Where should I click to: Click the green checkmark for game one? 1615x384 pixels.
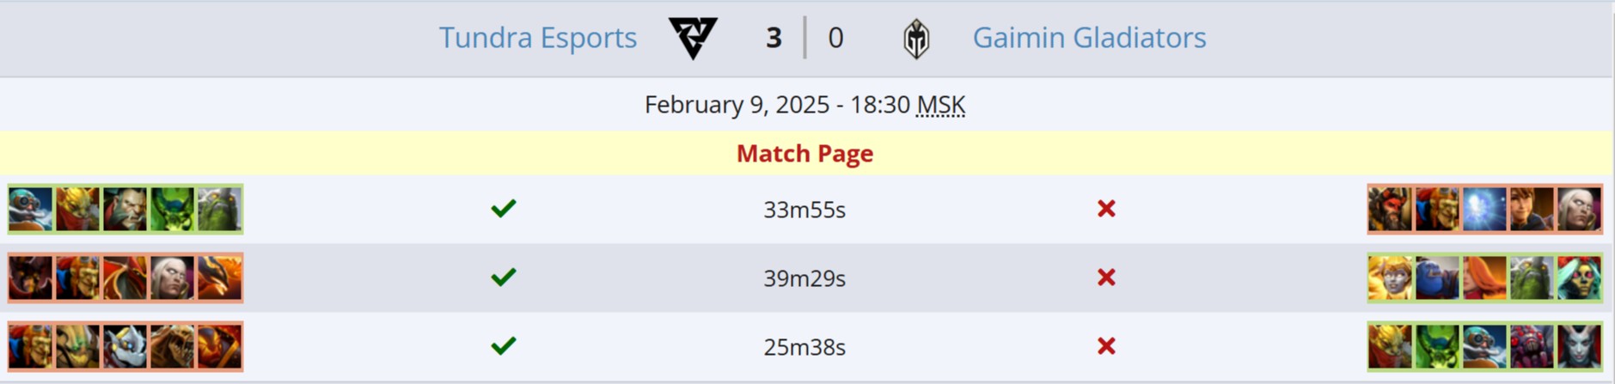tap(504, 209)
